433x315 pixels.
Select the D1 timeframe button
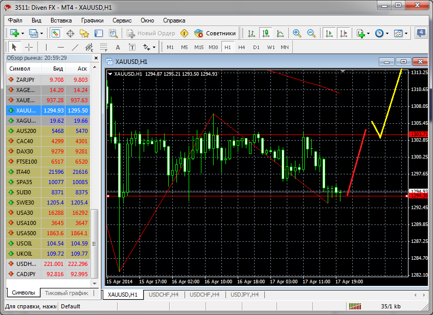click(x=256, y=47)
